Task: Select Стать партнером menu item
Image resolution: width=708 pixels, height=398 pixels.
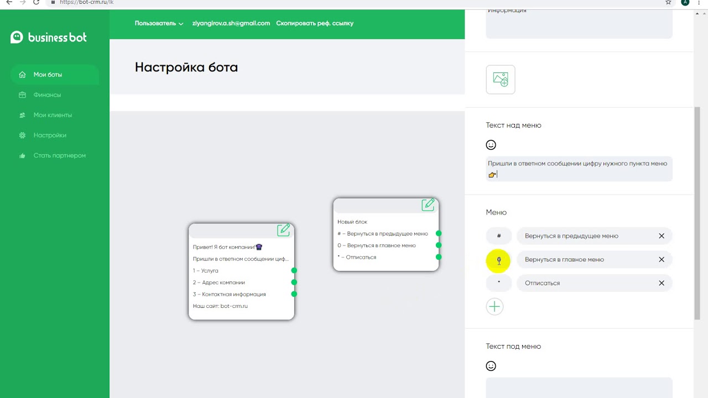Action: [59, 155]
